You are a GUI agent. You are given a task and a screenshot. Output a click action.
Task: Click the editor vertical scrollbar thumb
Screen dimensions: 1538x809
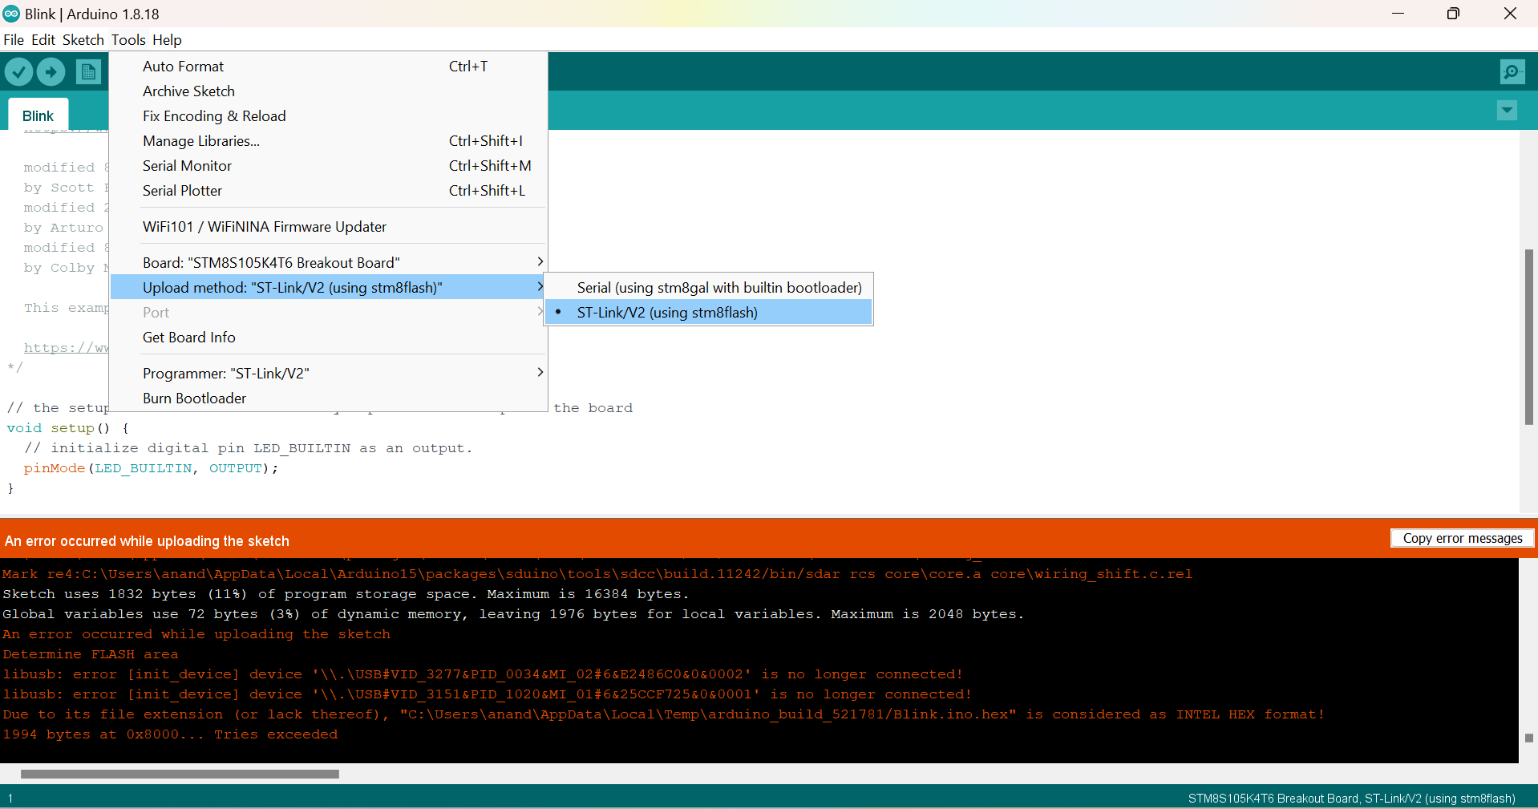(1528, 337)
